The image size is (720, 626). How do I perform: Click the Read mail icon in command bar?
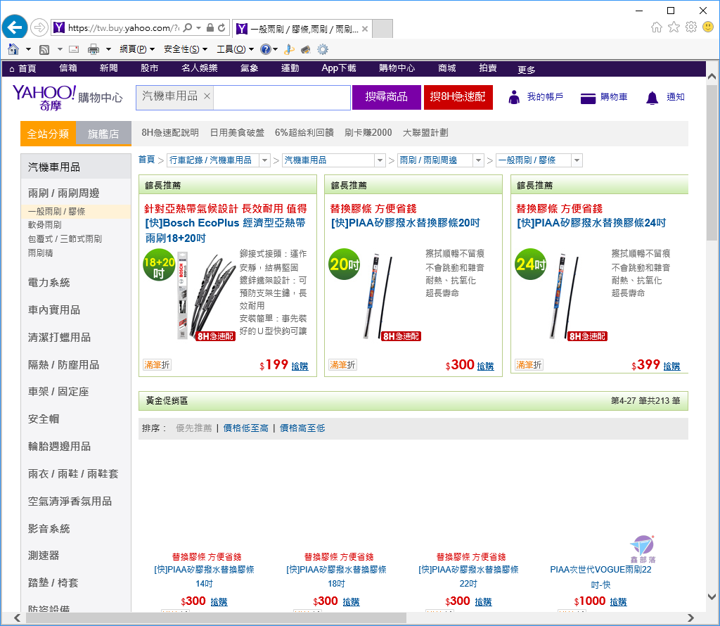(x=74, y=49)
